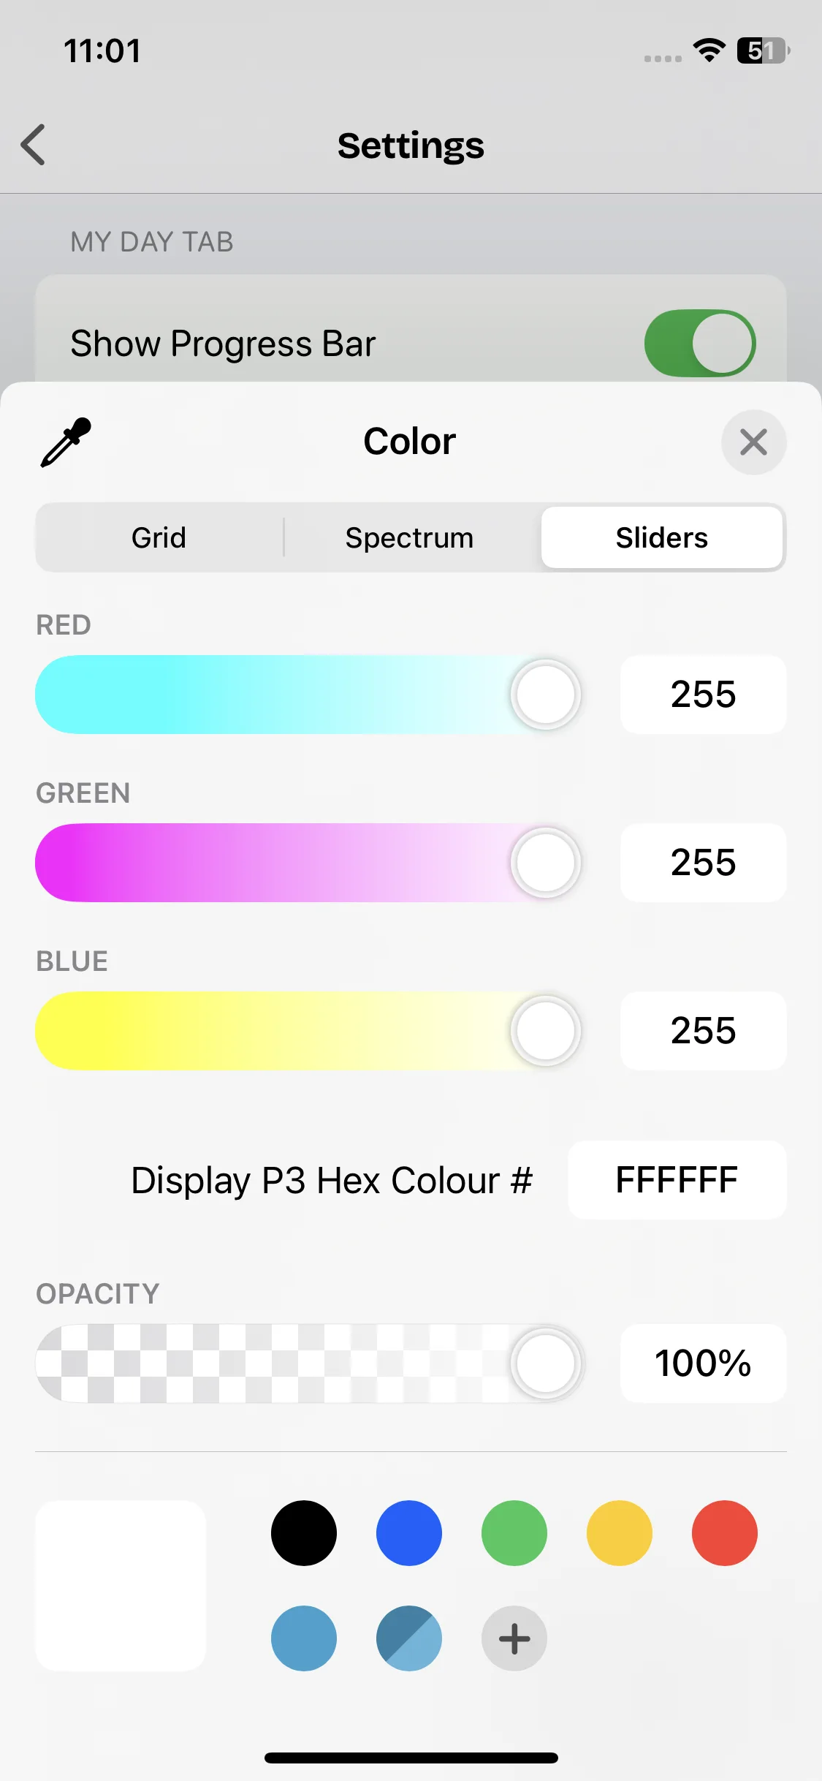Edit the Red value field
Screen dimensions: 822x1781
703,695
